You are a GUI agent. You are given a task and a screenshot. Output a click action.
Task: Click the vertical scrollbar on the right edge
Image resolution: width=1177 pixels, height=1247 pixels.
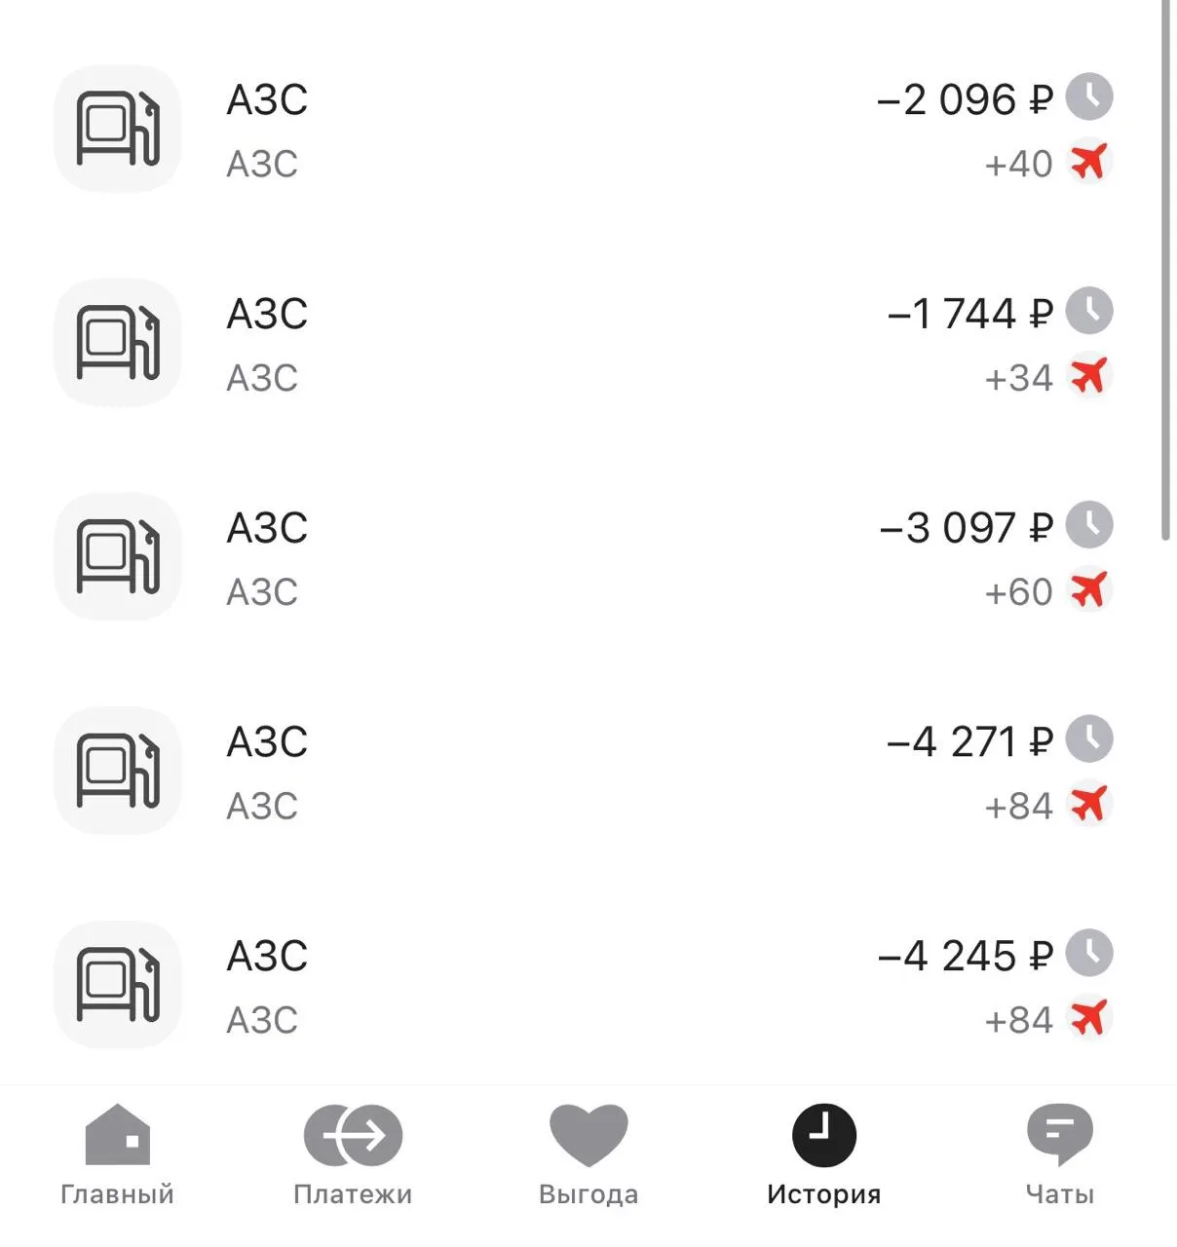point(1165,270)
